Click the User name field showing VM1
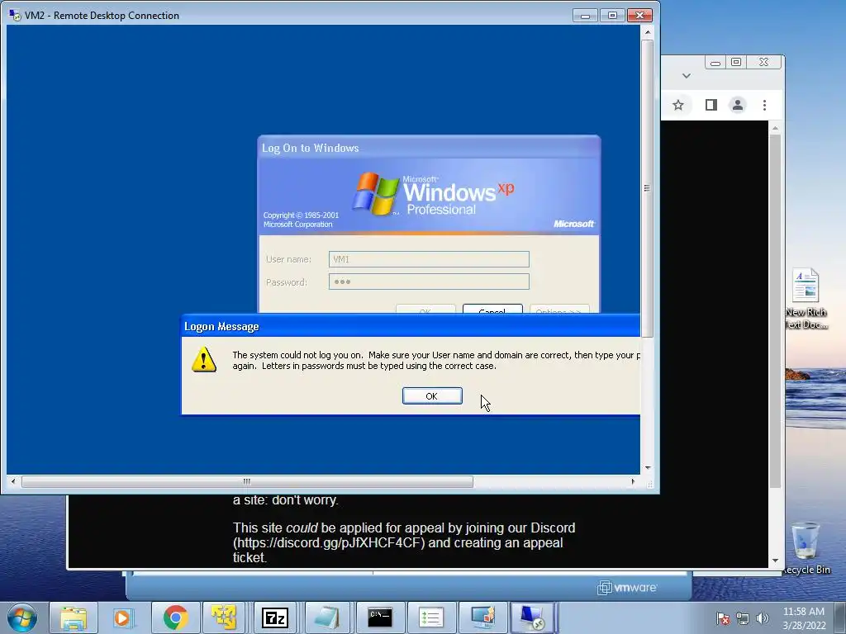Viewport: 846px width, 634px height. point(429,259)
